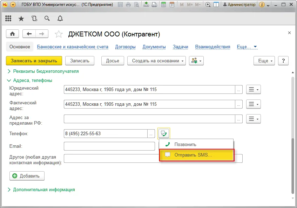Open the history icon in toolbar
Screen dimensions: 297x208
tap(34, 18)
